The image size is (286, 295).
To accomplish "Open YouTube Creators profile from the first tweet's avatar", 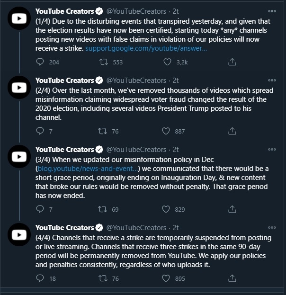I will (x=19, y=18).
